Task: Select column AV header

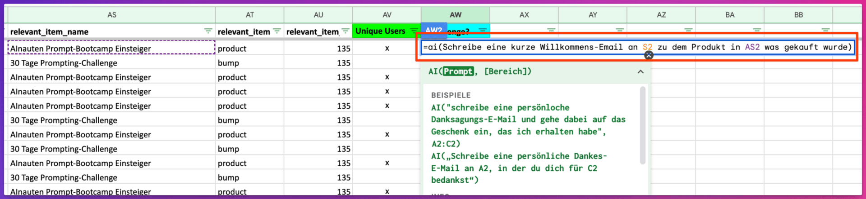Action: tap(387, 15)
